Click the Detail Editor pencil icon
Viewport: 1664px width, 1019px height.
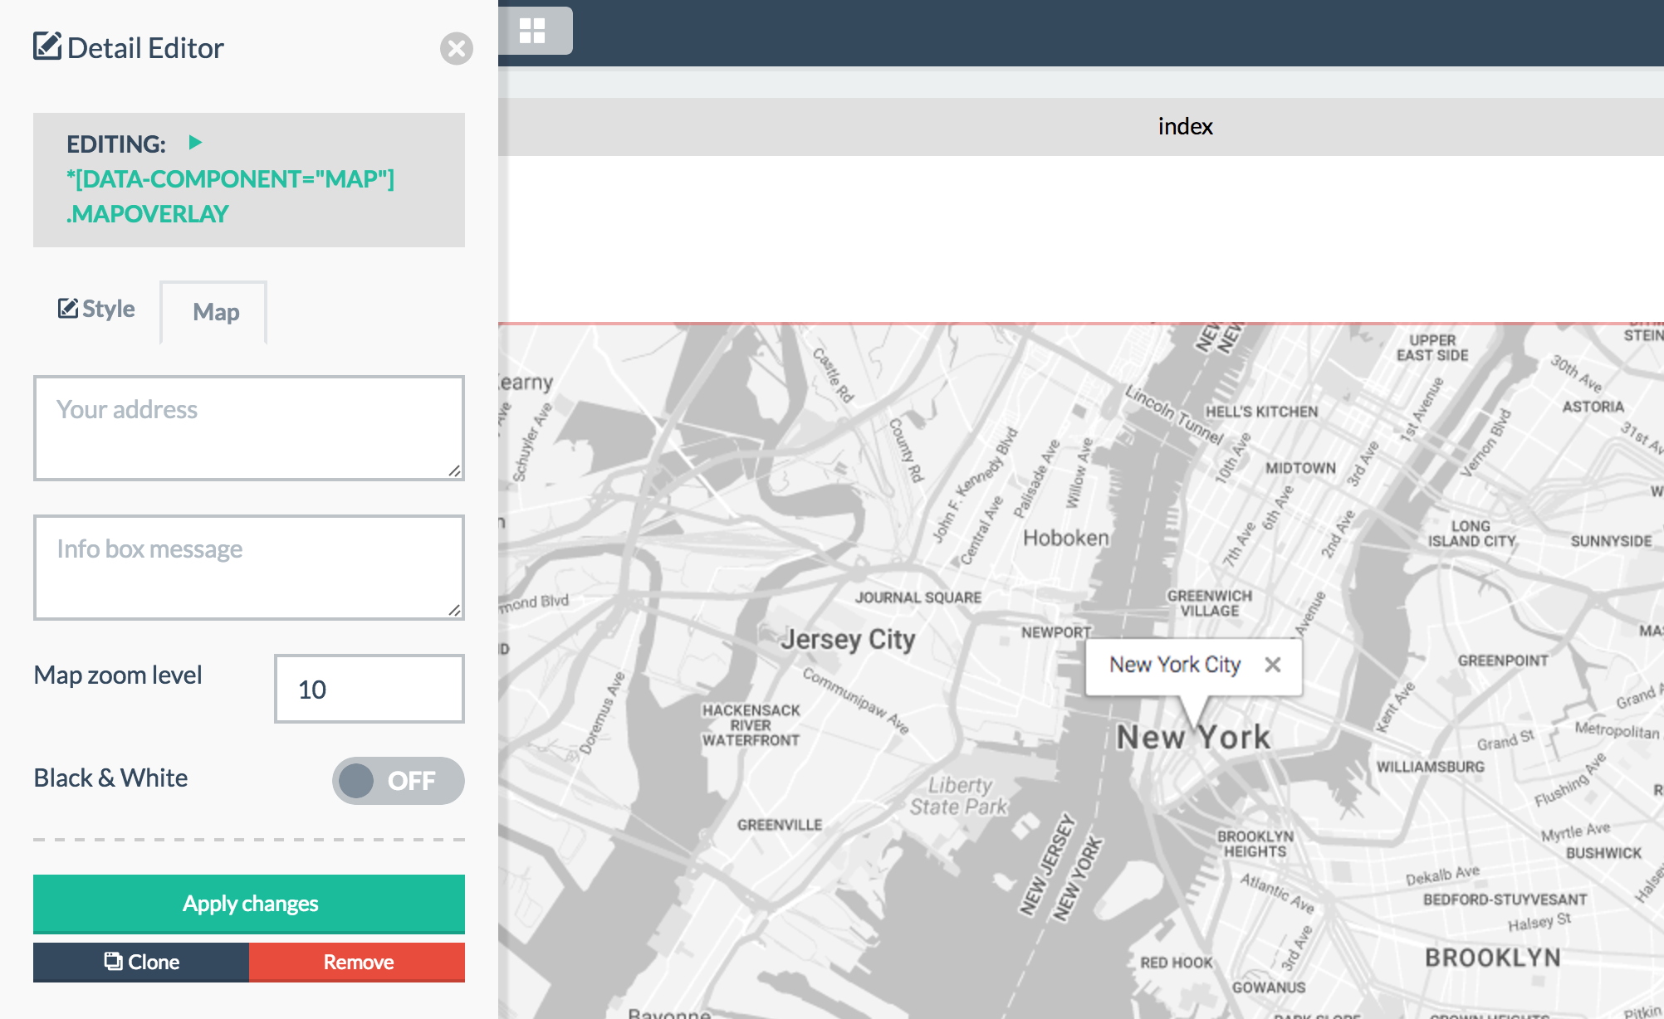[x=47, y=46]
